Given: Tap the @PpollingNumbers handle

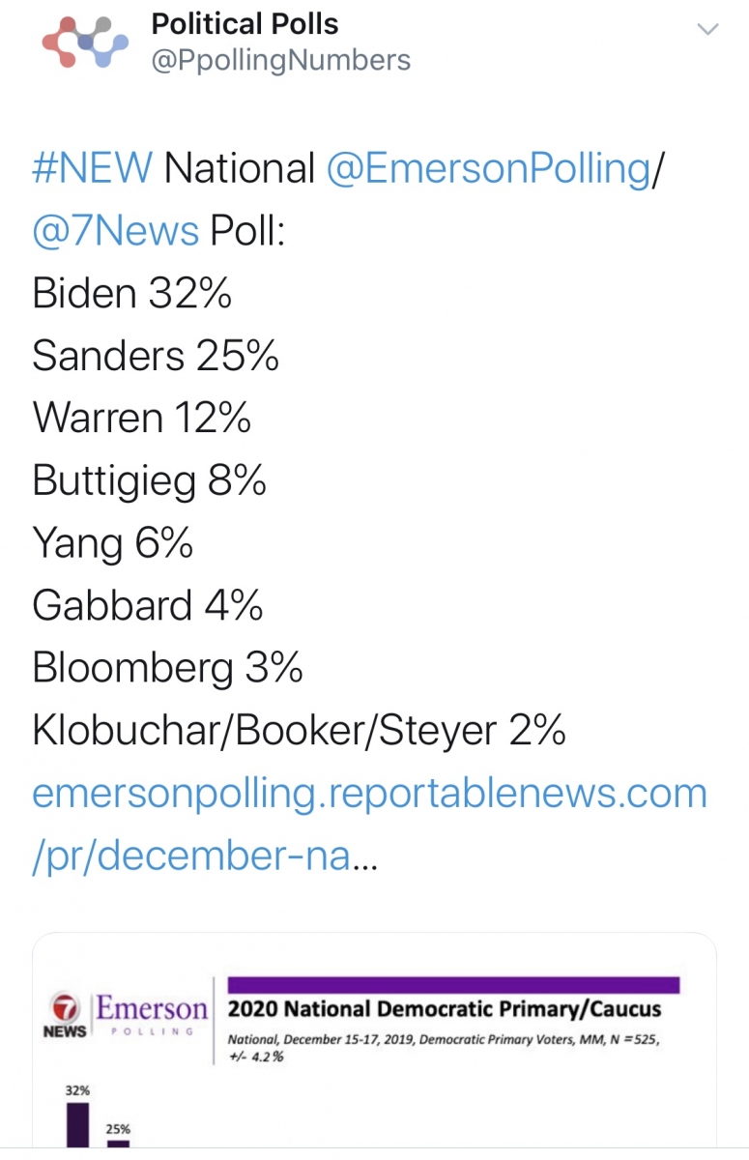Looking at the screenshot, I should 281,61.
